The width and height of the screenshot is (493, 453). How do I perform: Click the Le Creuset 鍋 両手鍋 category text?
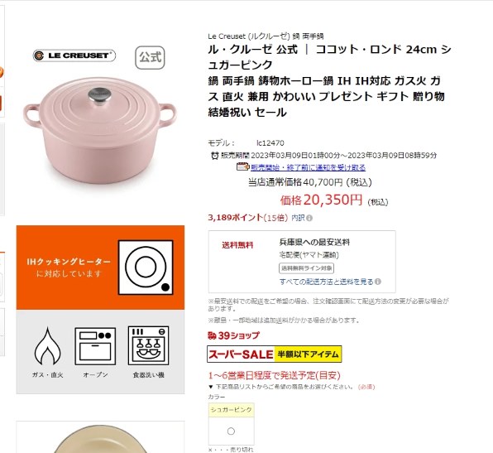pyautogui.click(x=266, y=36)
